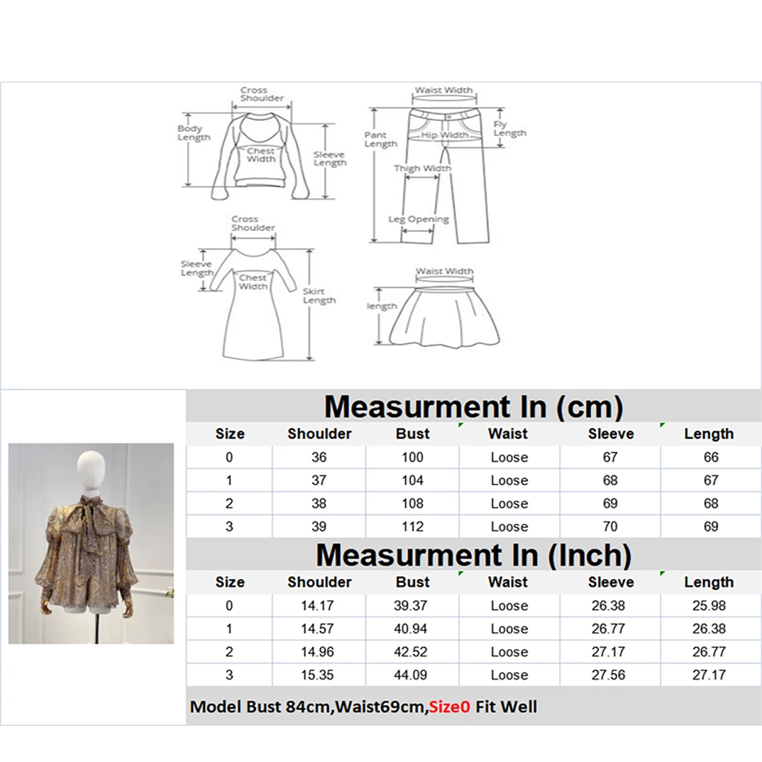Click 'Bust' header in the inch table
Screen dimensions: 762x762
click(413, 582)
